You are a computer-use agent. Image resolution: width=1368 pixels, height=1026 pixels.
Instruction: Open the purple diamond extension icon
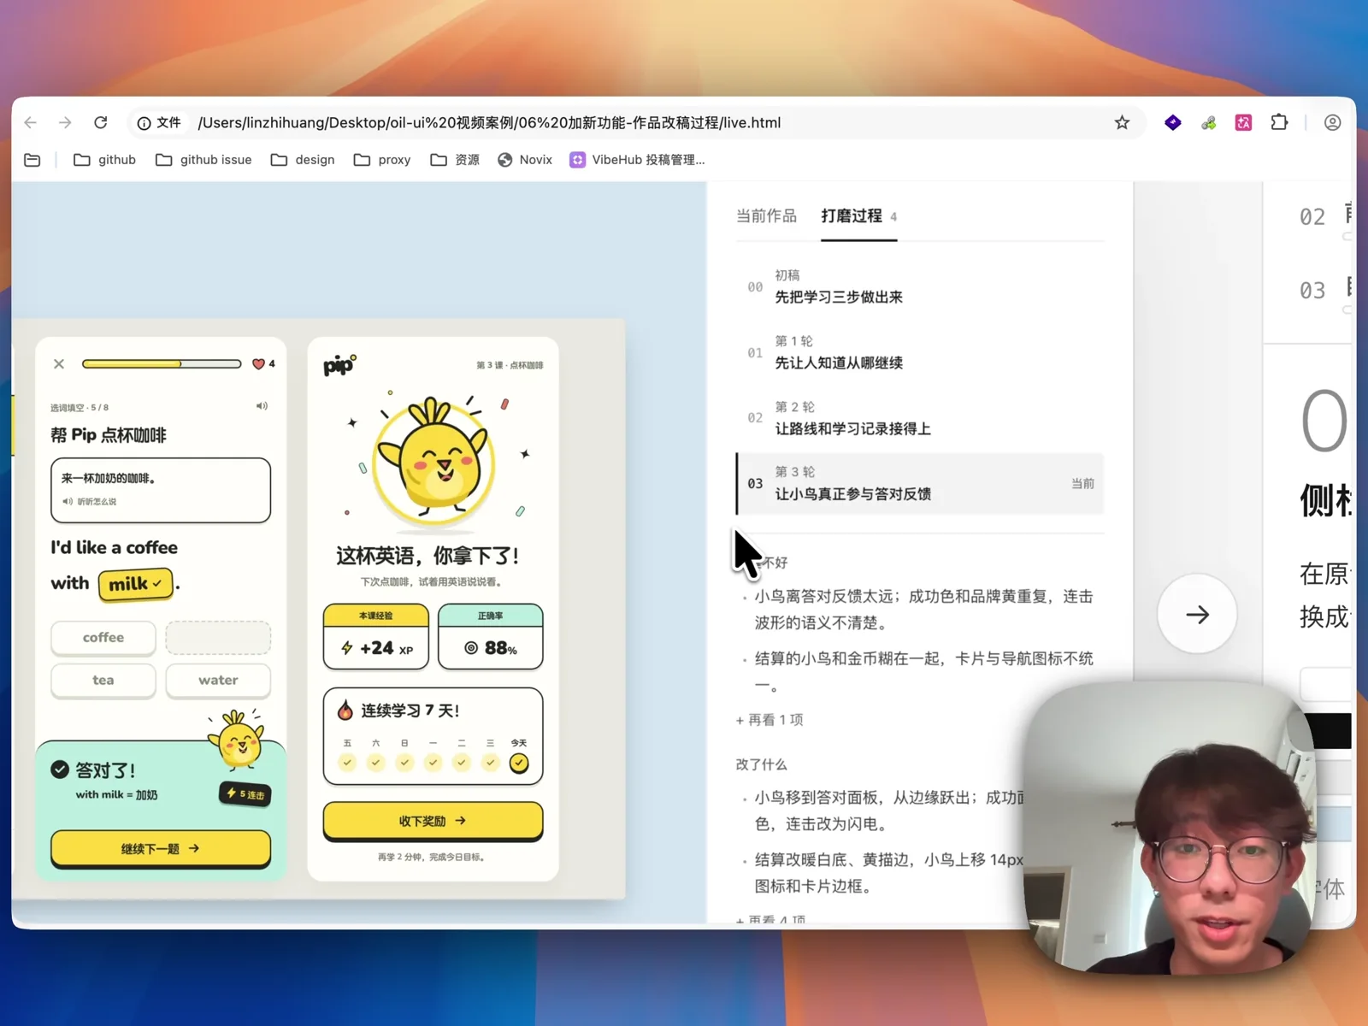pyautogui.click(x=1173, y=122)
